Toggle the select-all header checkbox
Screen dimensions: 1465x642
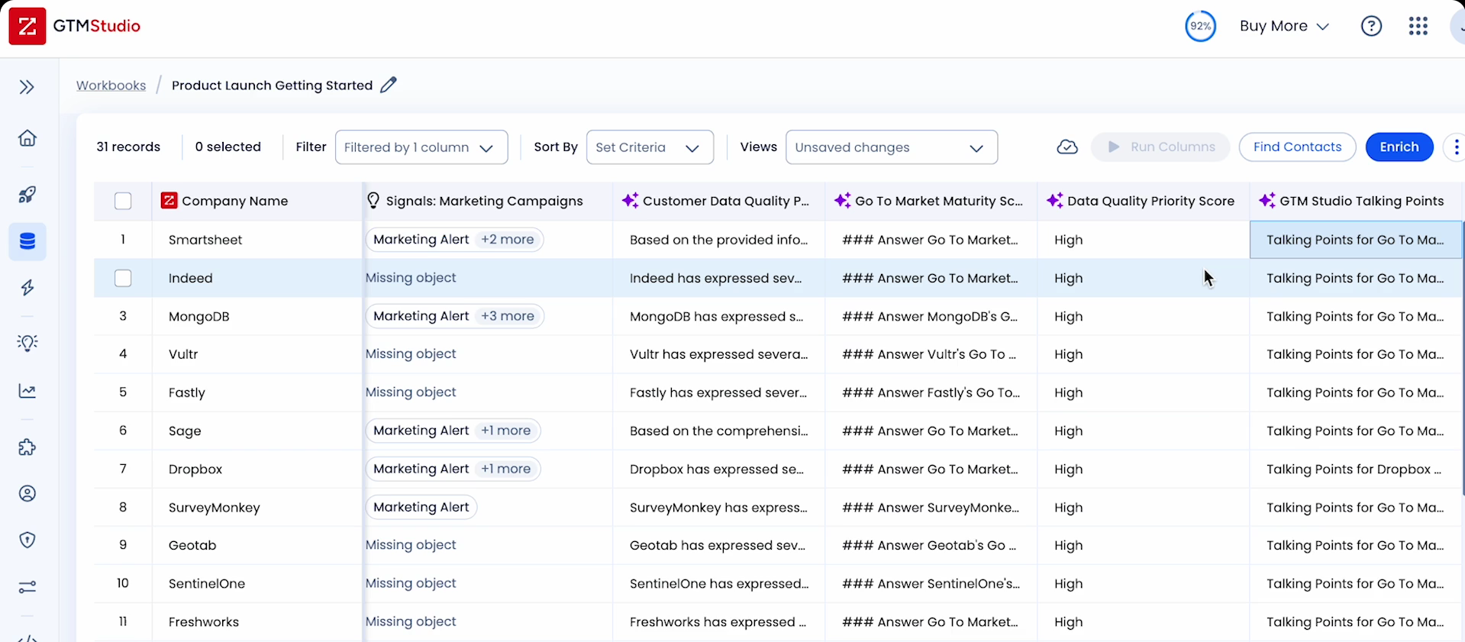(123, 201)
